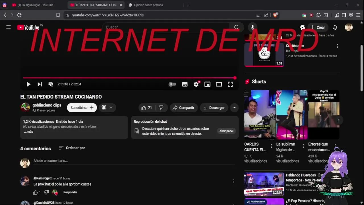Like the video with 71 likes

pos(146,108)
